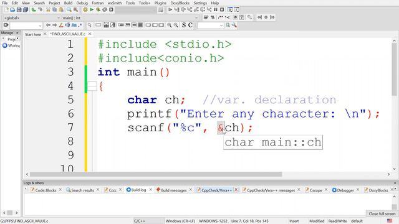Click the Zoom in magnifier icon
399x224 pixels.
point(169,25)
